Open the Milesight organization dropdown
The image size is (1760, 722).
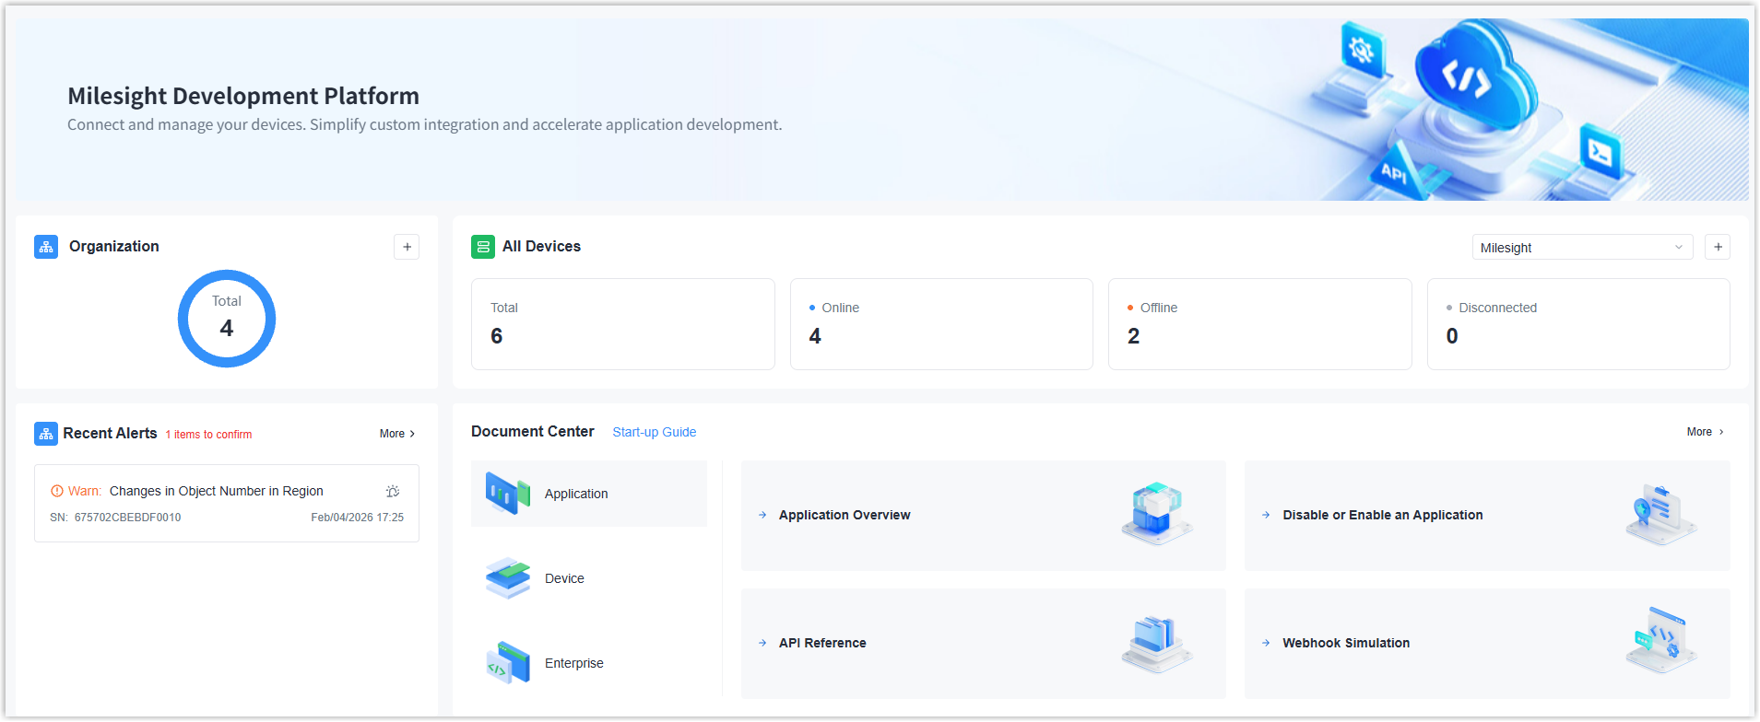click(1581, 248)
